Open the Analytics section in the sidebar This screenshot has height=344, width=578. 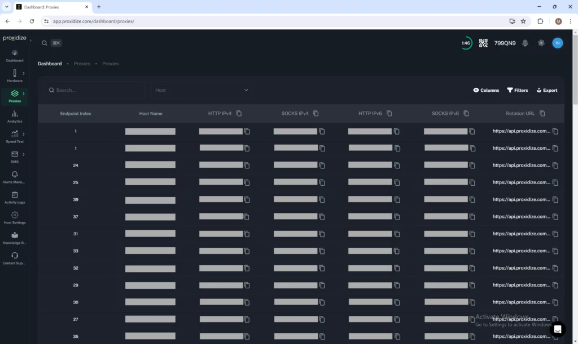[15, 117]
